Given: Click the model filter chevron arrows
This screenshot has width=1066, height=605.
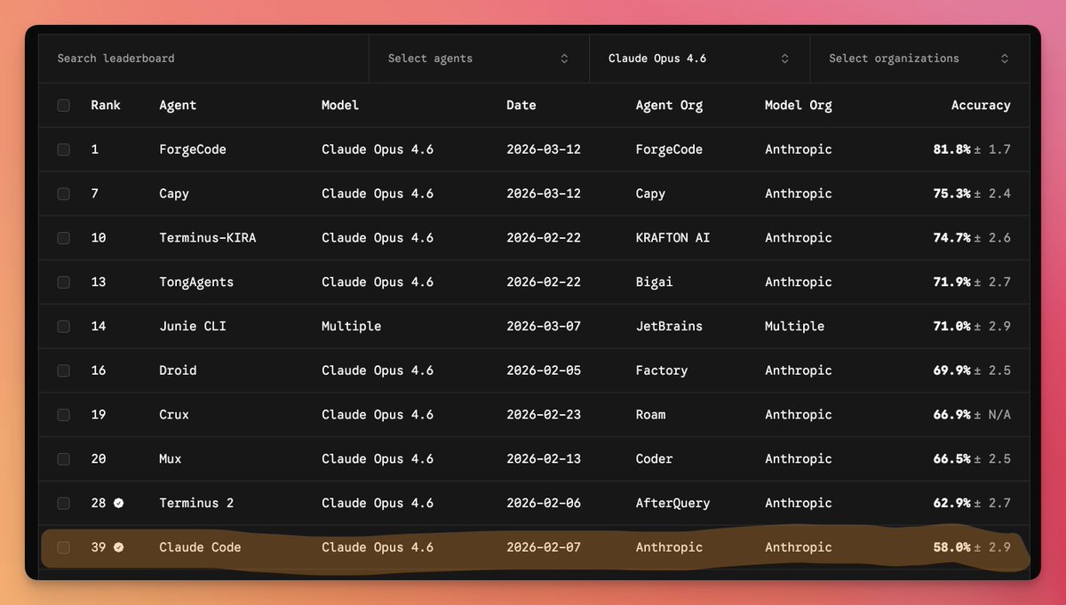Looking at the screenshot, I should point(784,59).
